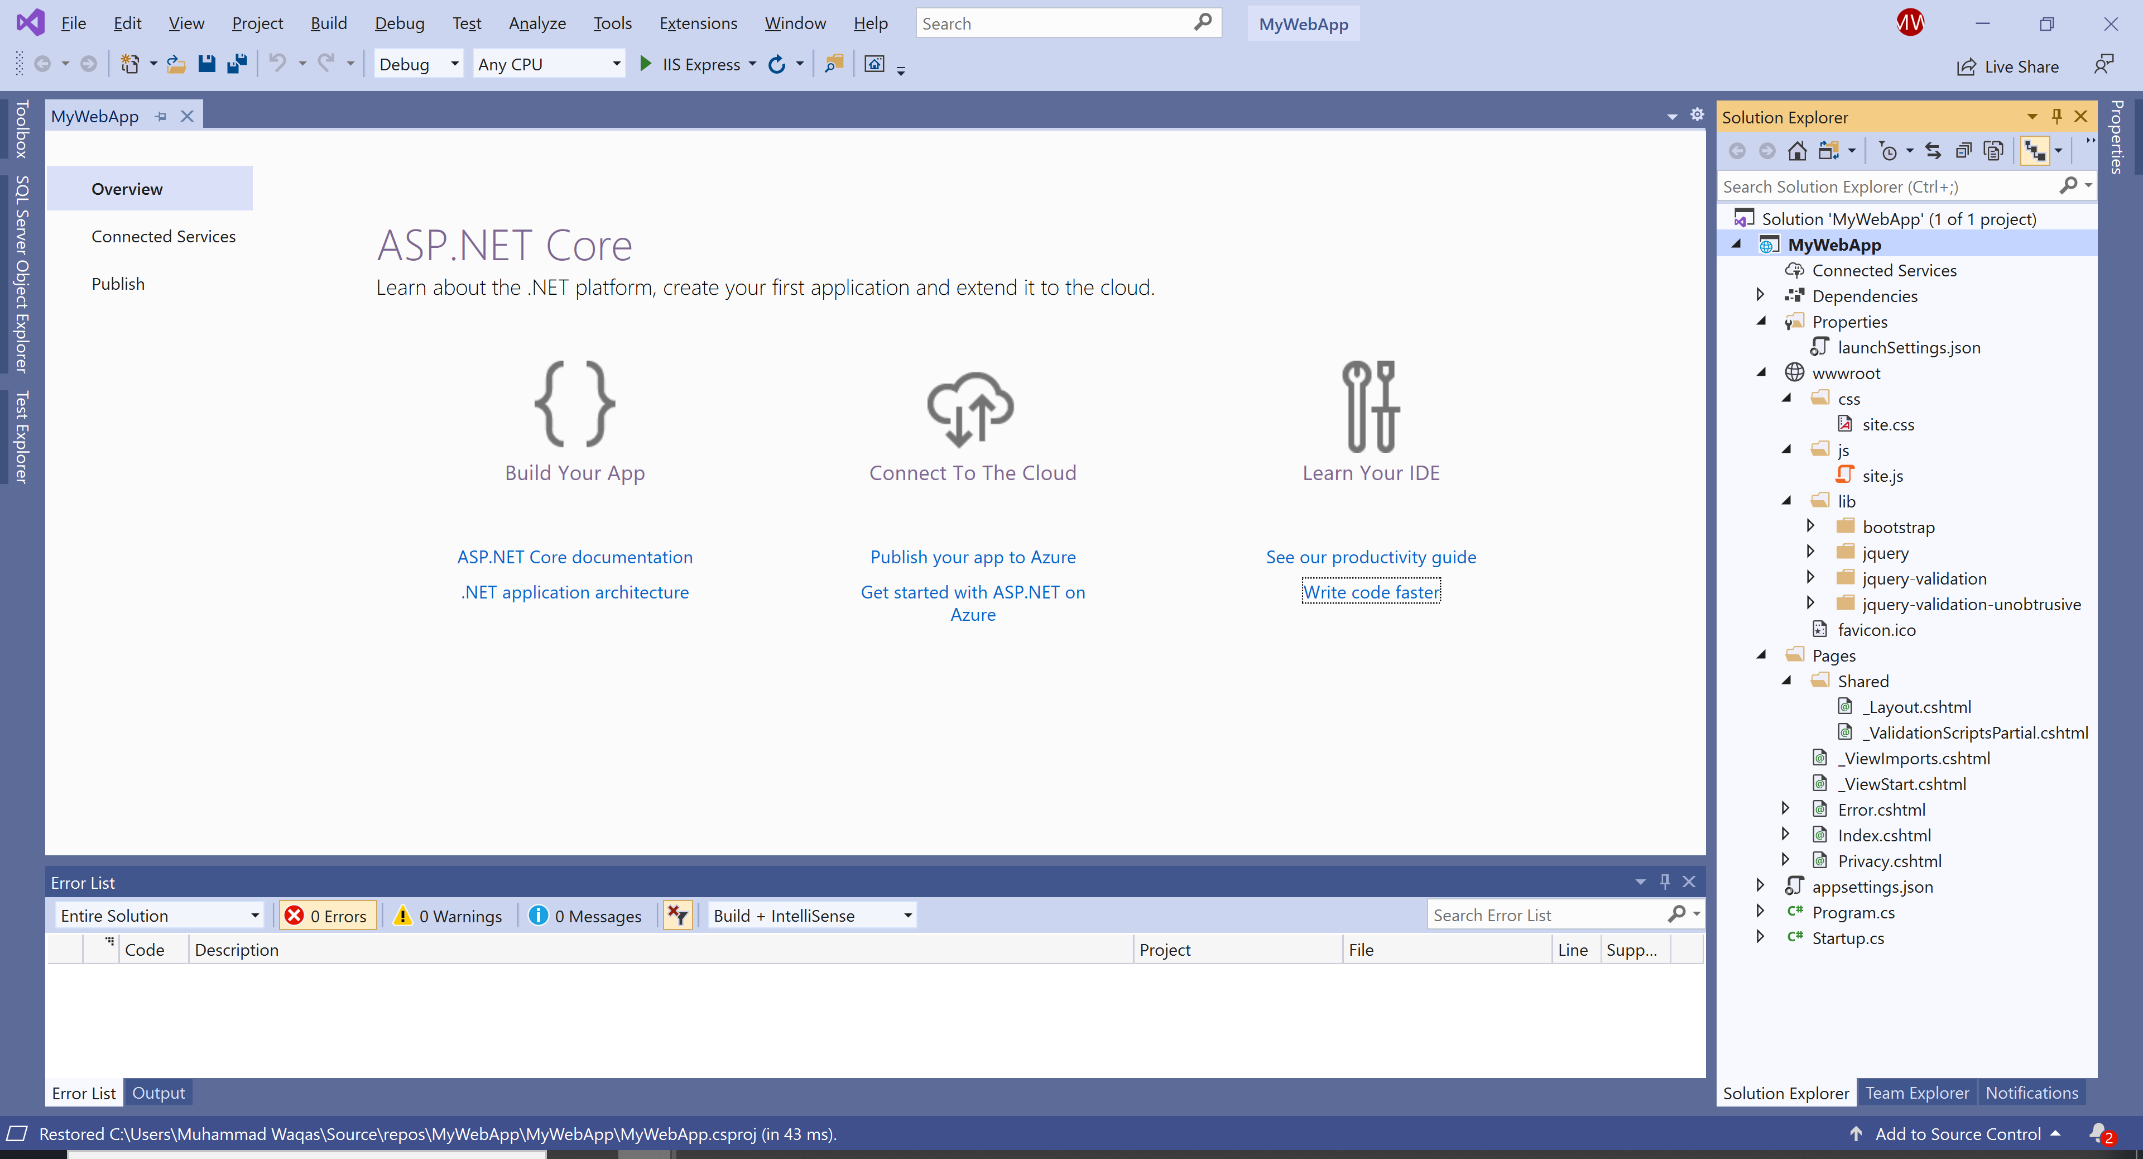Viewport: 2143px width, 1159px height.
Task: Open ASP.NET Core documentation link
Action: pyautogui.click(x=574, y=557)
